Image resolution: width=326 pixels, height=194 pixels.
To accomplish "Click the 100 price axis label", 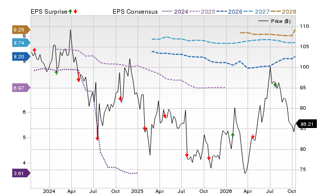I will coord(305,67).
